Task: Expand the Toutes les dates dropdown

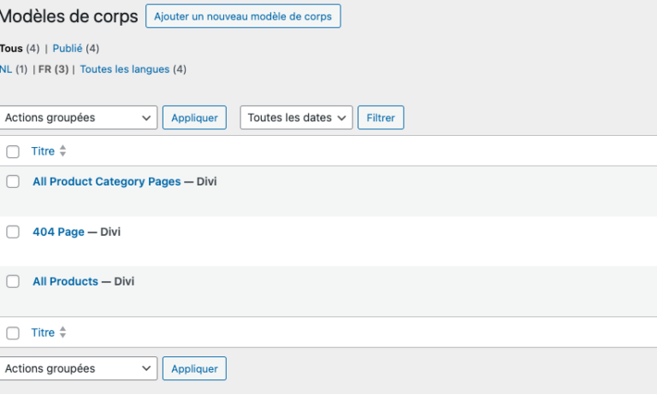Action: pos(296,118)
